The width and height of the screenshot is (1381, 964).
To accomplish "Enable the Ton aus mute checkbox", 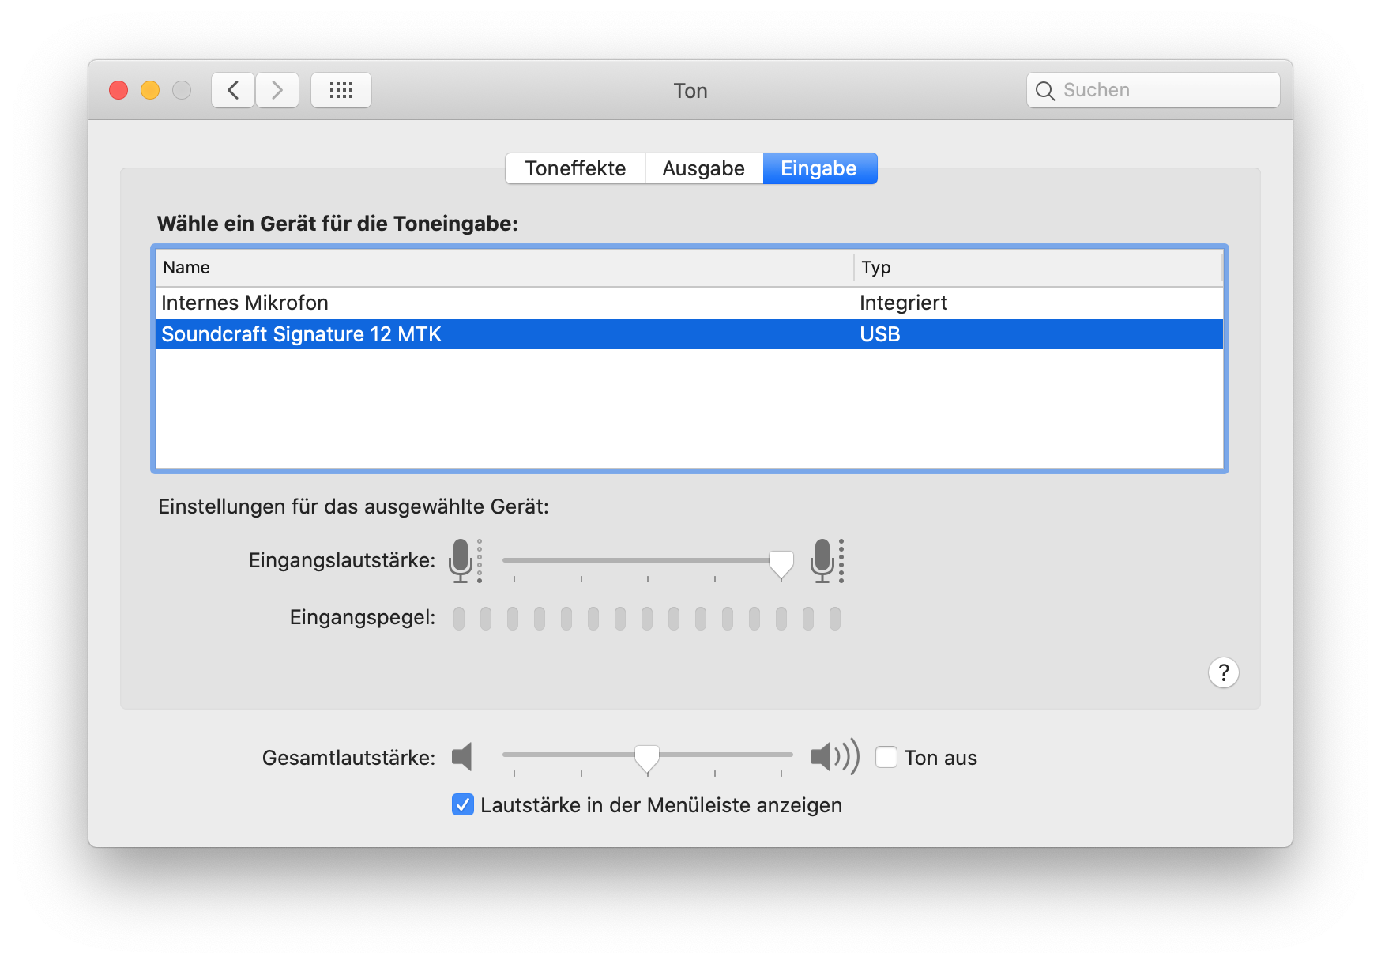I will pyautogui.click(x=886, y=757).
